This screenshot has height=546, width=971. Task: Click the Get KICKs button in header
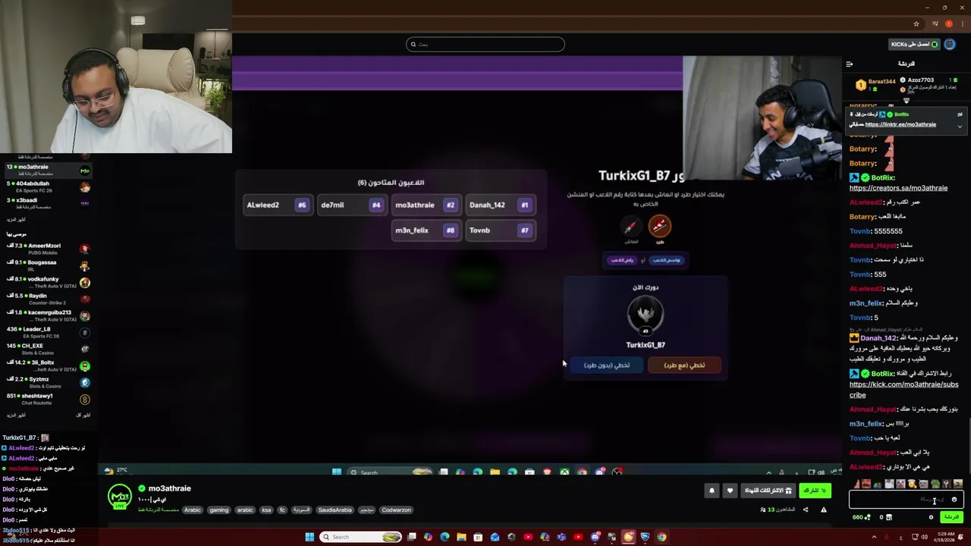coord(914,44)
